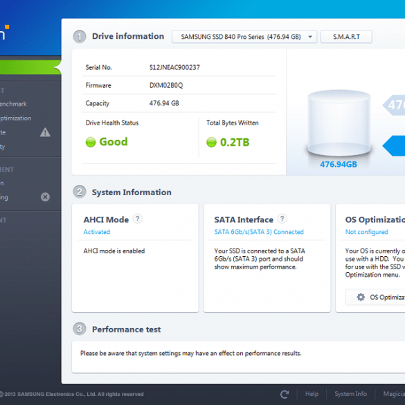The width and height of the screenshot is (405, 405).
Task: Click the green Total Bytes Written indicator
Action: 211,142
